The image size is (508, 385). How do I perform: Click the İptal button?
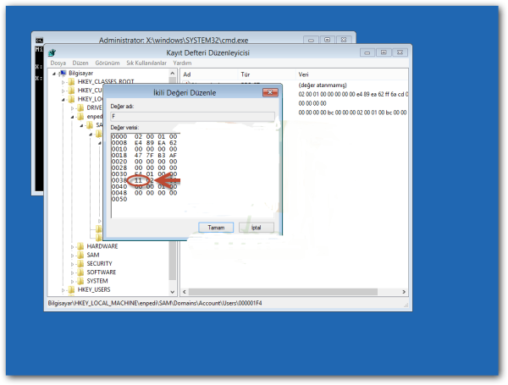coord(257,228)
